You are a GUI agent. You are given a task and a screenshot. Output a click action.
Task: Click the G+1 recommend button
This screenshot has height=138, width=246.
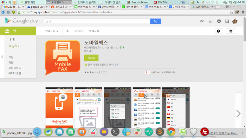[x=148, y=72]
